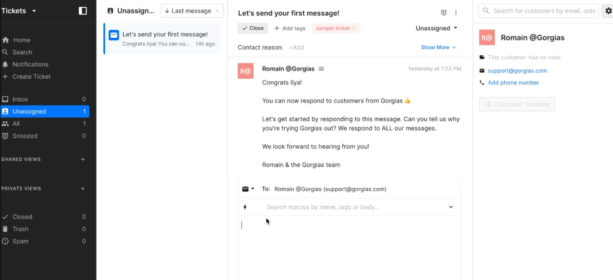Click the Trash bin icon
This screenshot has height=280, width=613.
click(5, 229)
